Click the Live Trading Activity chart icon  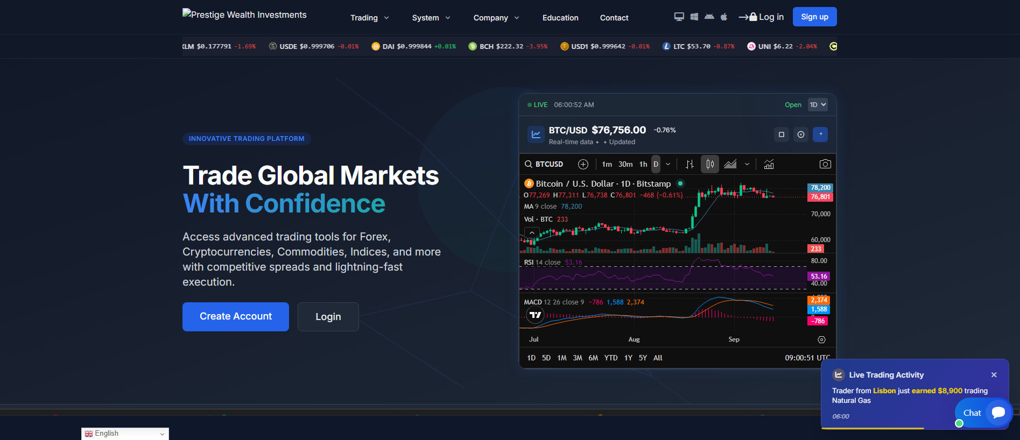(839, 375)
